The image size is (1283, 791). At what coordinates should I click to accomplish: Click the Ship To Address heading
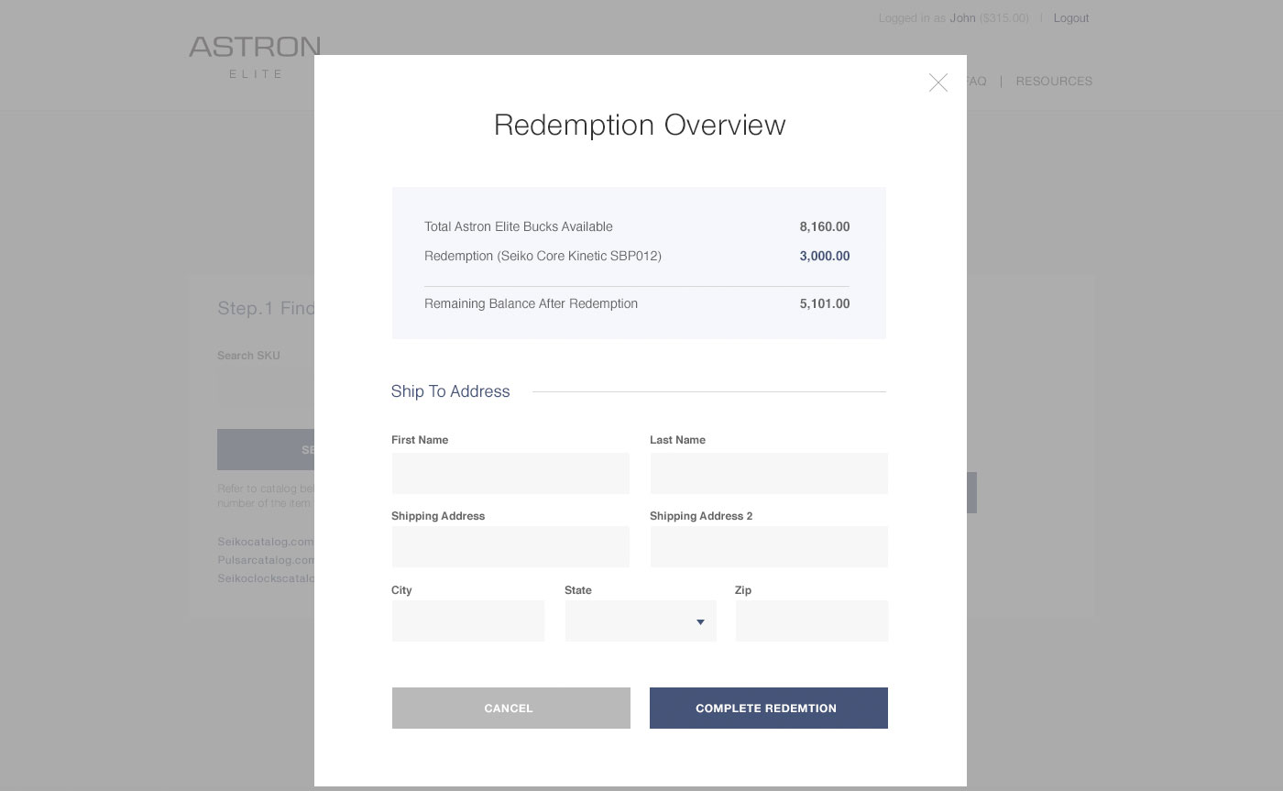point(450,391)
